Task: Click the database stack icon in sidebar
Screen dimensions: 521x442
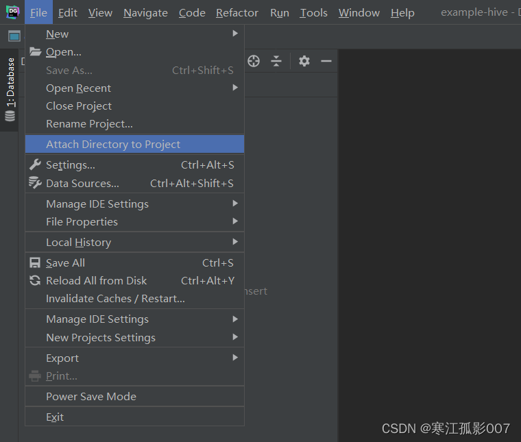Action: [10, 116]
